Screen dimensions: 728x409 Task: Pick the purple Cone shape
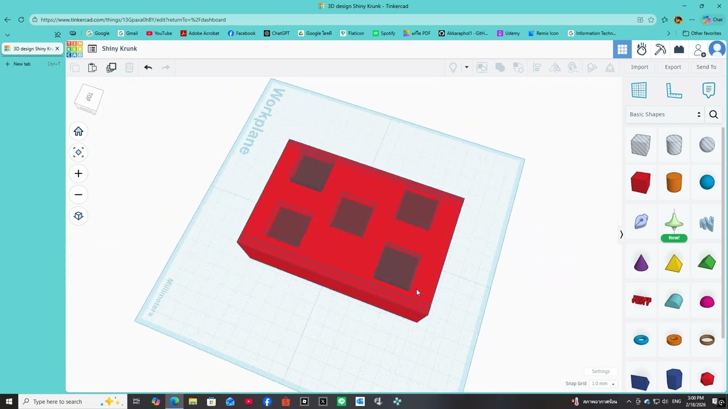point(641,263)
